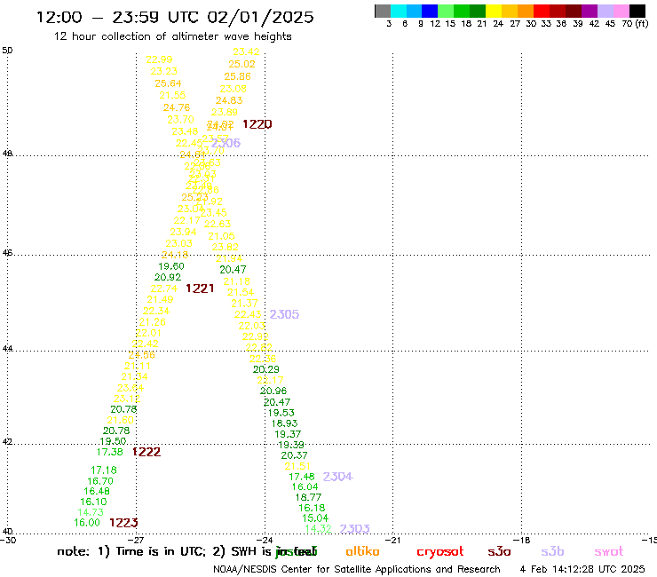The height and width of the screenshot is (577, 657).
Task: Click the latitude axis label 44
Action: click(x=7, y=349)
